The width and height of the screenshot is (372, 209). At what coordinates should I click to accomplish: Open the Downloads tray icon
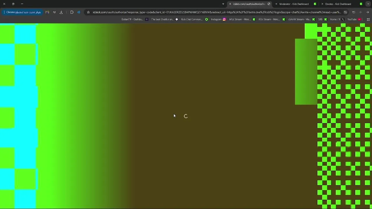coord(61,12)
